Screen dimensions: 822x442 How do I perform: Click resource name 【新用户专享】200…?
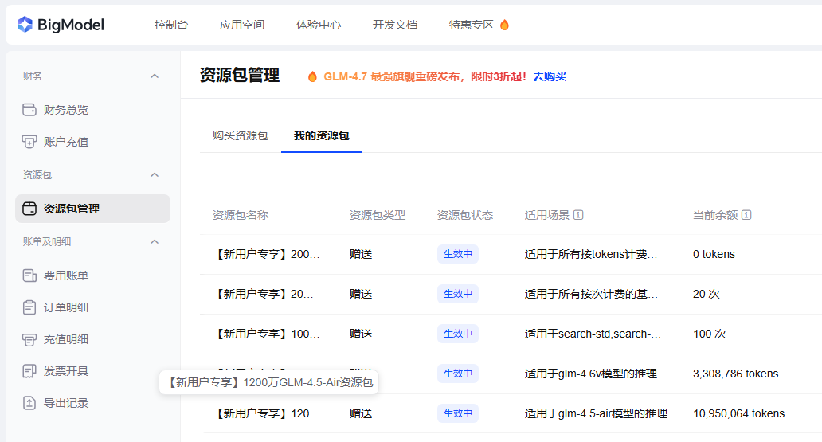click(266, 254)
